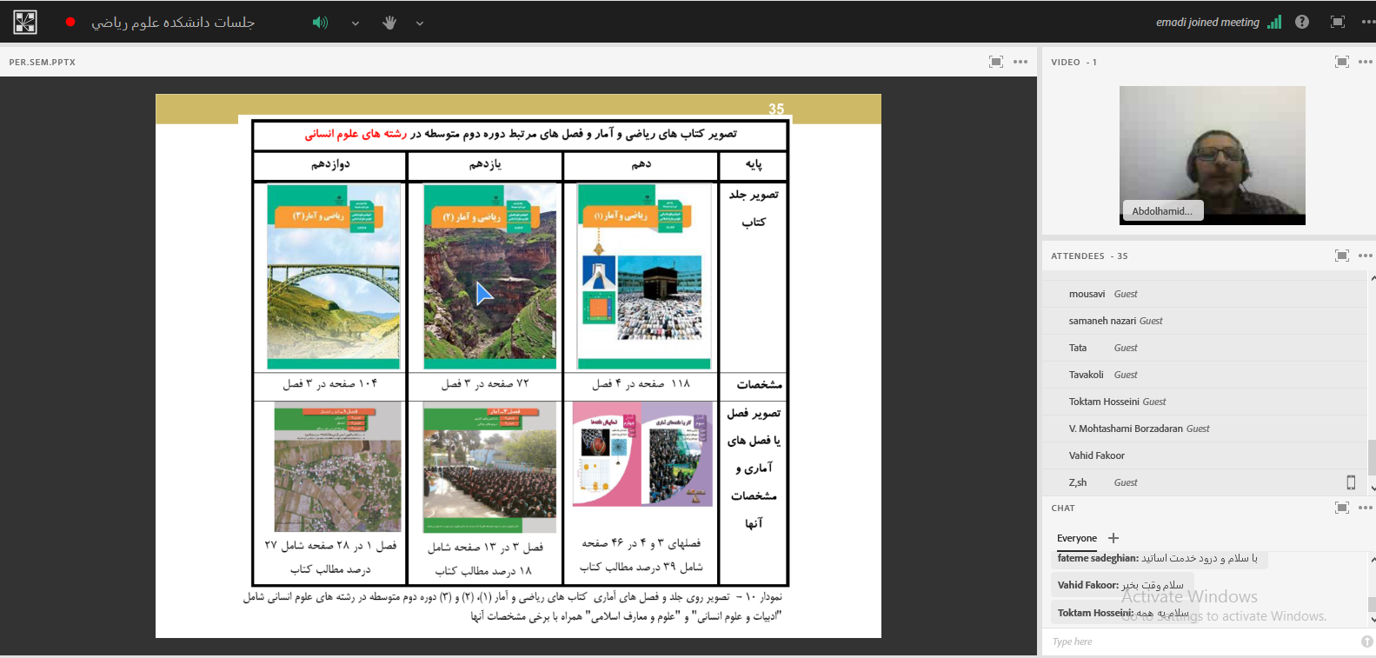Viewport: 1376px width, 658px height.
Task: Toggle raise hand status
Action: click(389, 23)
